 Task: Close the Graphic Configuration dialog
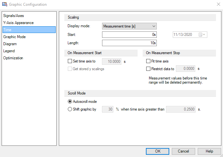click(219, 4)
